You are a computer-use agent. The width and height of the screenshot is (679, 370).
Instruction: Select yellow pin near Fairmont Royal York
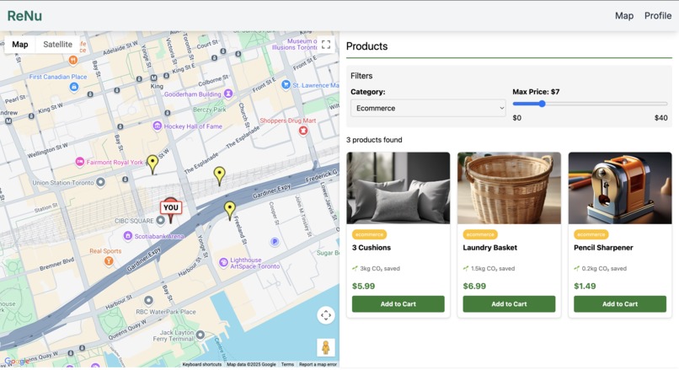click(x=152, y=164)
